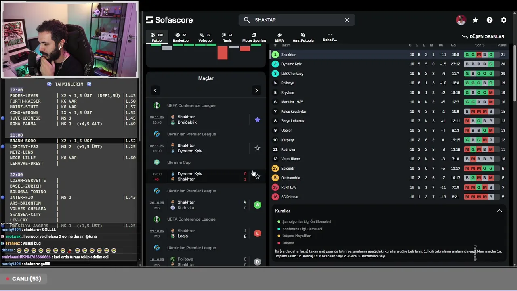Click Düşme Playoffları legend entry
This screenshot has height=291, width=517.
point(294,236)
